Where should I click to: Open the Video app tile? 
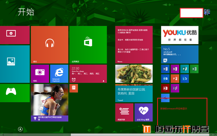tap(15, 35)
